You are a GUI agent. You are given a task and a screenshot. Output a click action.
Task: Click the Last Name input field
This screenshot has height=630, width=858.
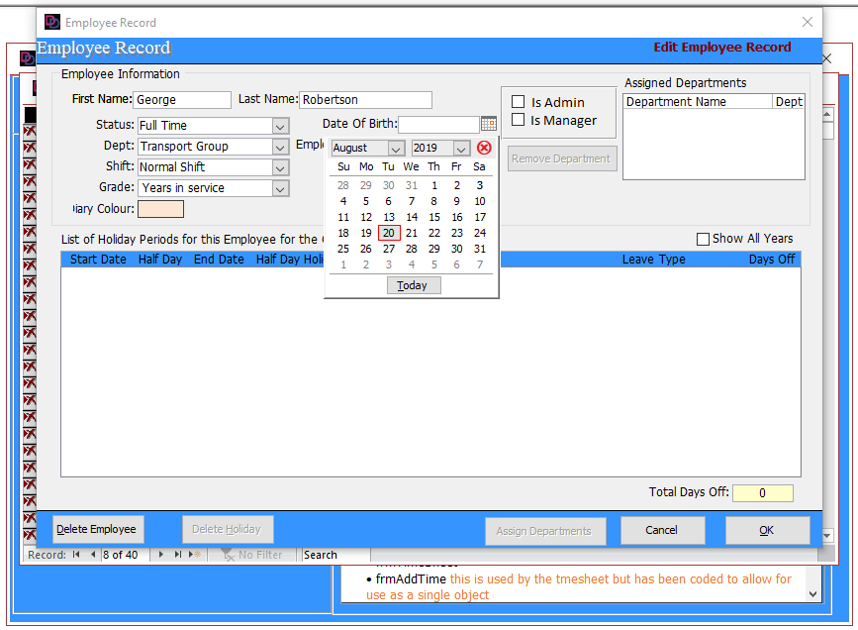[365, 100]
